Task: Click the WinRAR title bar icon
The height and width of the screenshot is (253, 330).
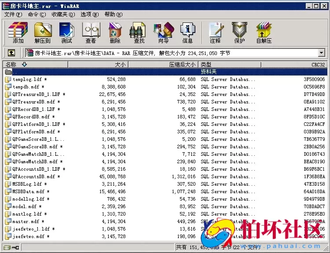Action: point(6,6)
